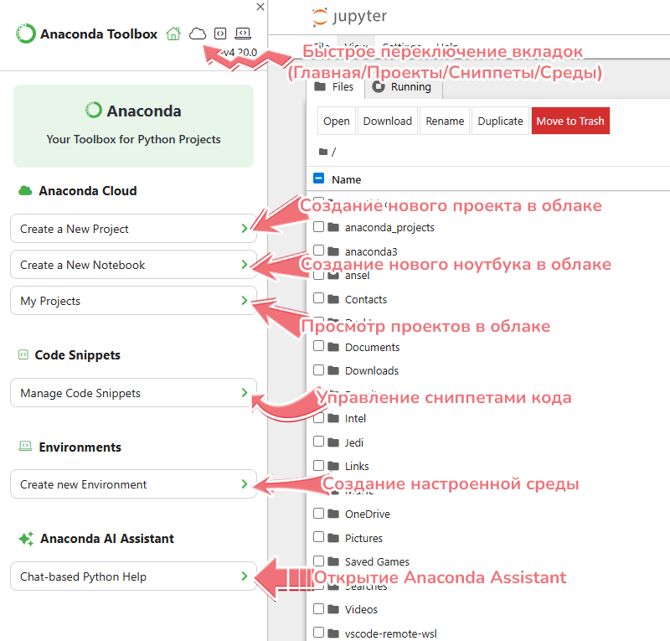Click the environments laptop icon in header
670x641 pixels.
[243, 34]
